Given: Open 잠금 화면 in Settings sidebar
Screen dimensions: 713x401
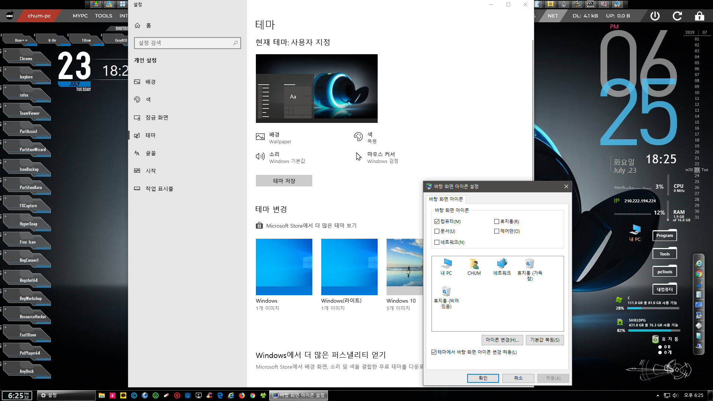Looking at the screenshot, I should pos(188,118).
